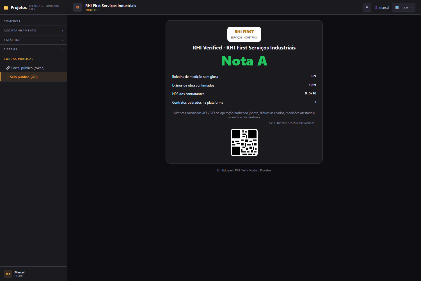Click 'NPS dos contratantes' label

coord(188,94)
